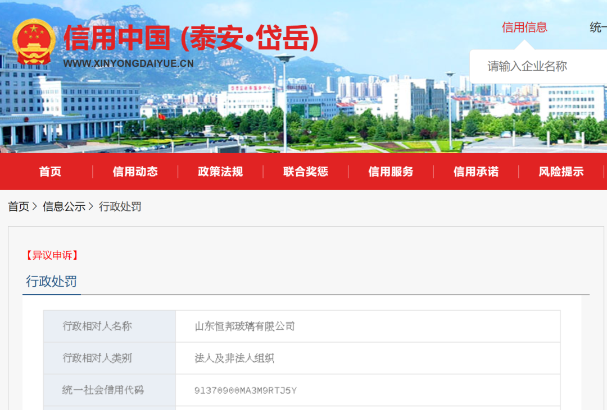Click the 信息公示 breadcrumb link
The width and height of the screenshot is (607, 410).
coord(64,206)
